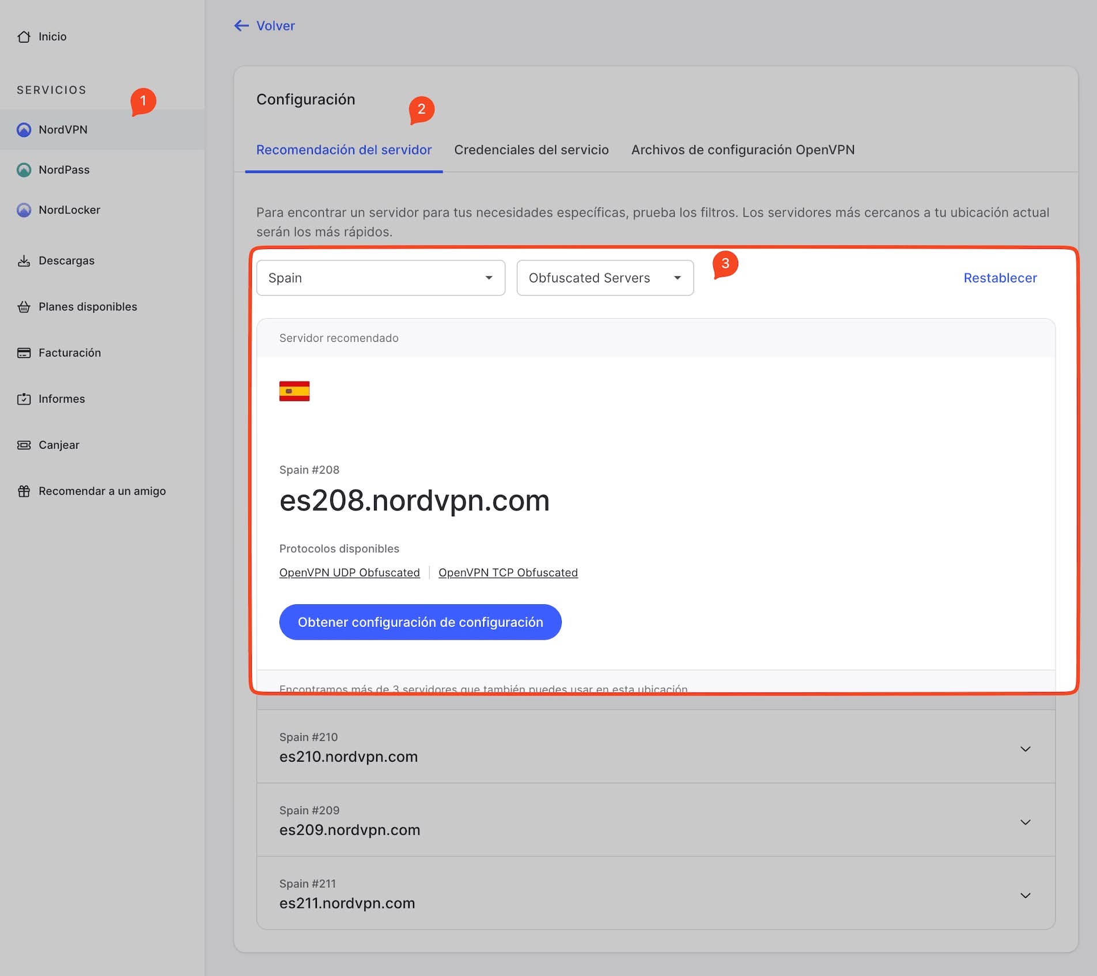1097x976 pixels.
Task: Expand the Spain #209 server row
Action: [x=656, y=820]
